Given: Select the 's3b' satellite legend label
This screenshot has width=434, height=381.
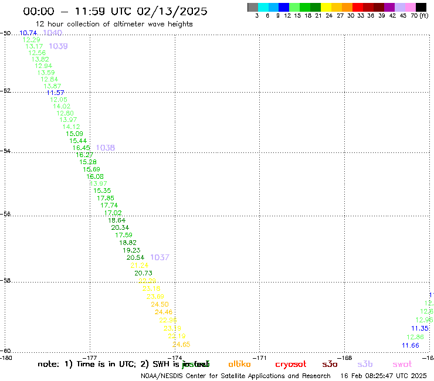Looking at the screenshot, I should [x=365, y=364].
